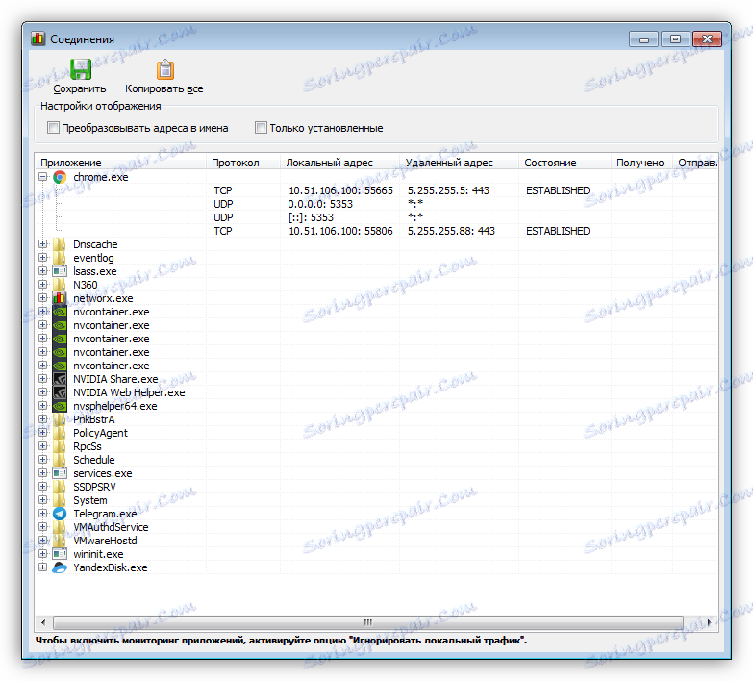753x681 pixels.
Task: Click the eventlog folder icon
Action: (60, 258)
